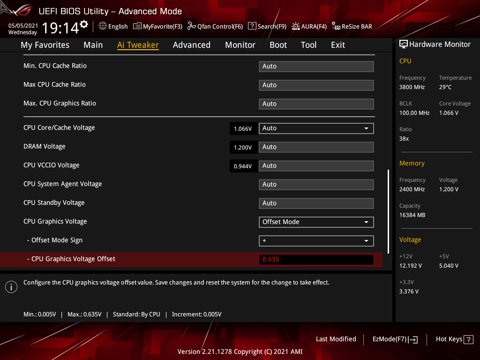Select CPU VCCIO Voltage label
The height and width of the screenshot is (360, 480).
(52, 165)
